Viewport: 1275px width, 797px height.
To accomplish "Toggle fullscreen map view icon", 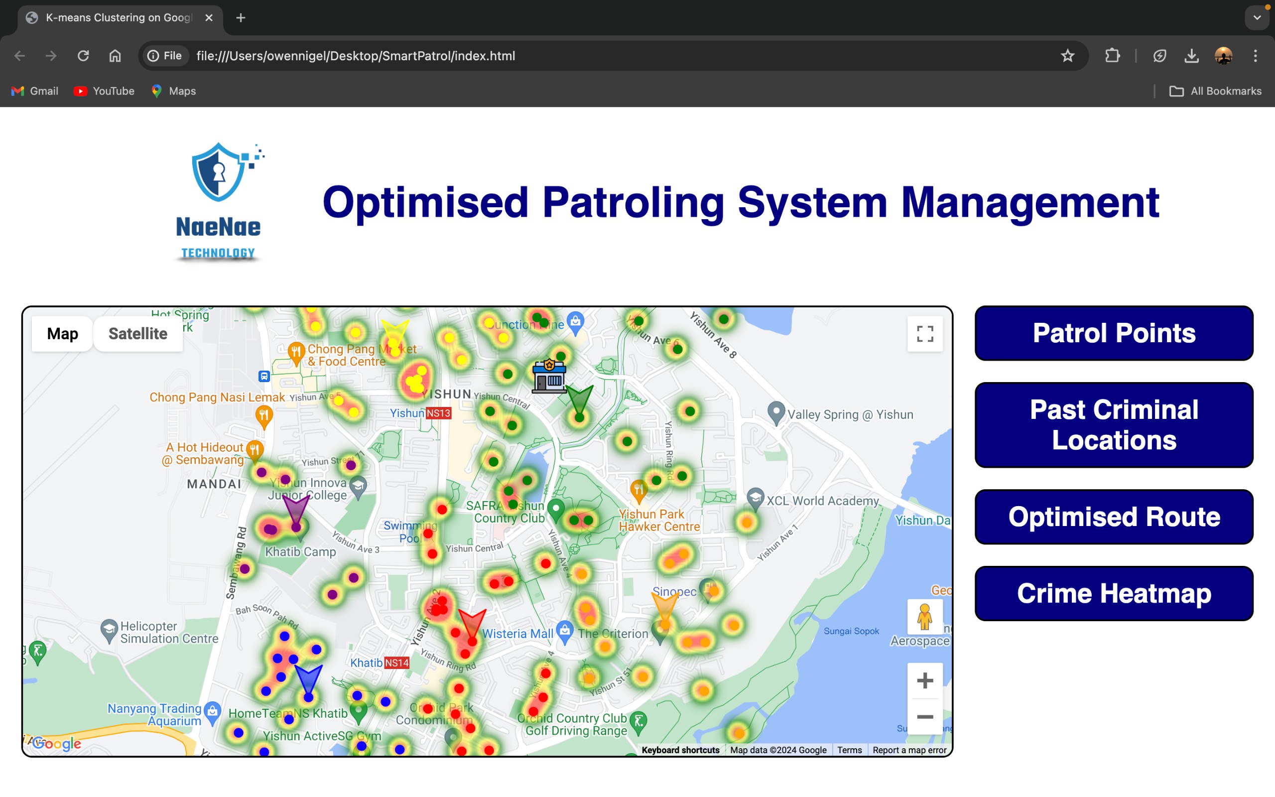I will [x=925, y=334].
